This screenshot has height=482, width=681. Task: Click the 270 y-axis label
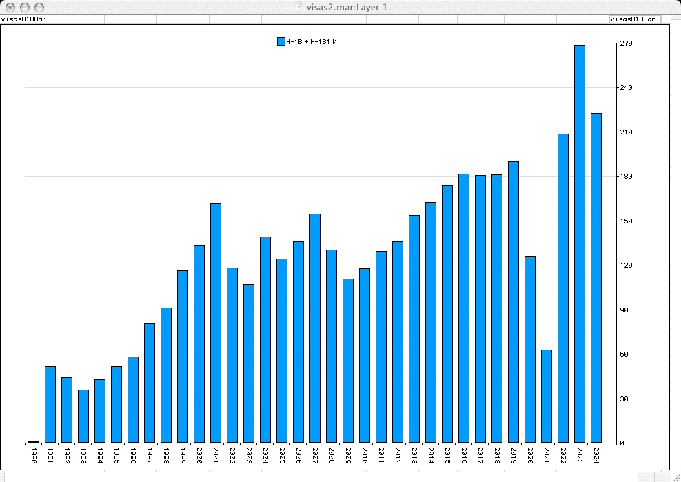625,43
